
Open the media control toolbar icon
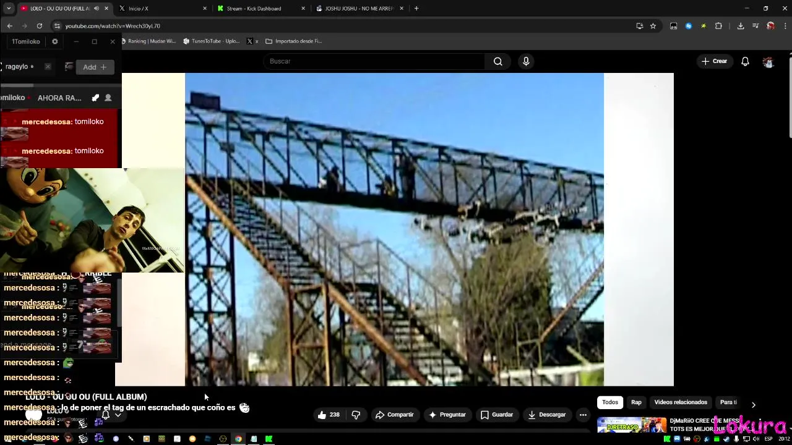(755, 26)
